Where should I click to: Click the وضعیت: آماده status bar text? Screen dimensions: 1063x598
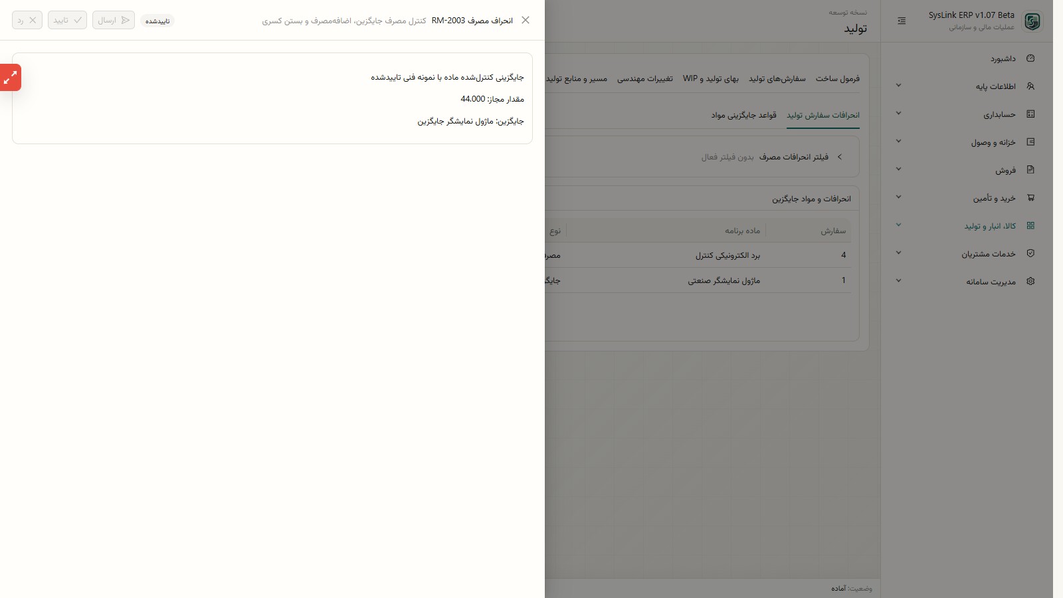coord(852,589)
